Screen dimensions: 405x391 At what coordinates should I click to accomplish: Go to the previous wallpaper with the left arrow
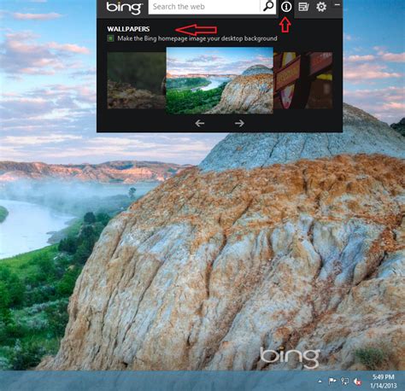200,123
